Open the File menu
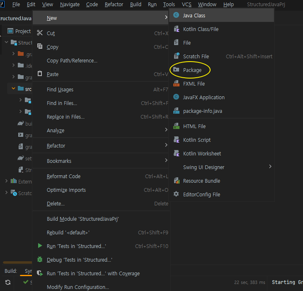This screenshot has width=303, height=291. point(16,5)
